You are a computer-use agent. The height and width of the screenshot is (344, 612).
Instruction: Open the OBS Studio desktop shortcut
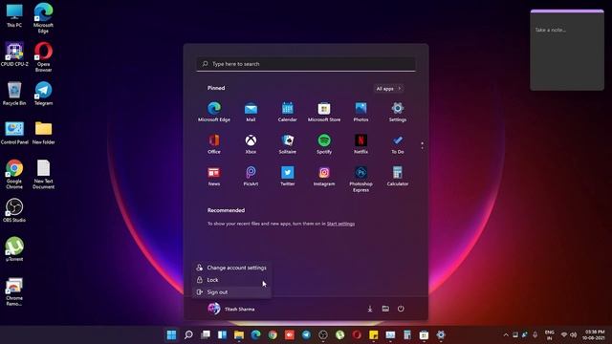coord(14,210)
